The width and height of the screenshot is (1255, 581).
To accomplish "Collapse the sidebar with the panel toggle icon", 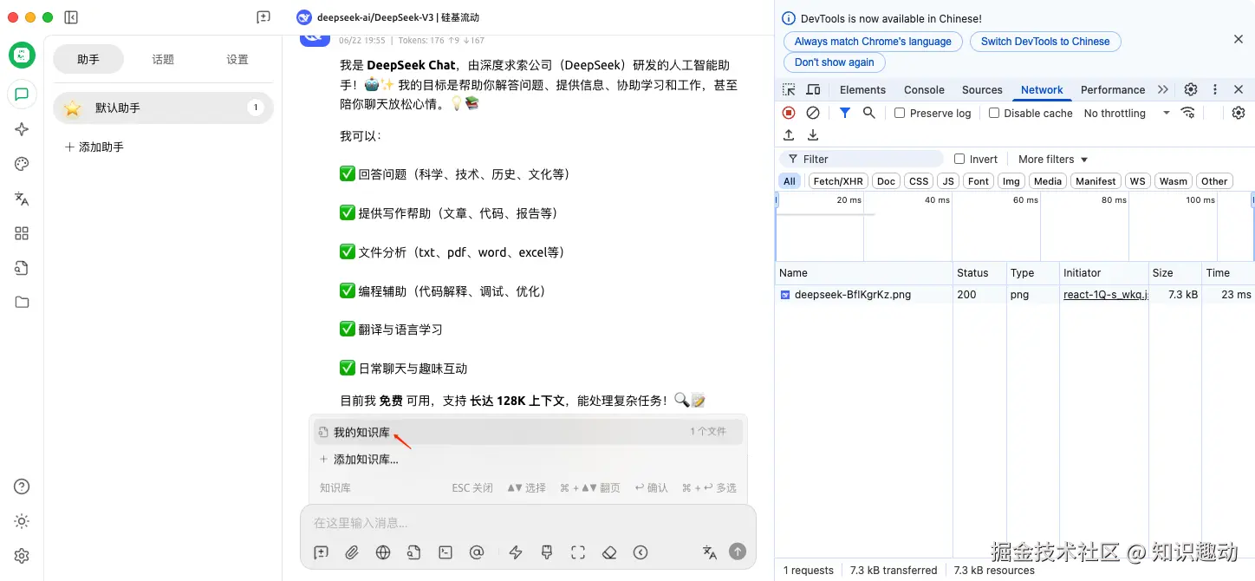I will tap(71, 17).
